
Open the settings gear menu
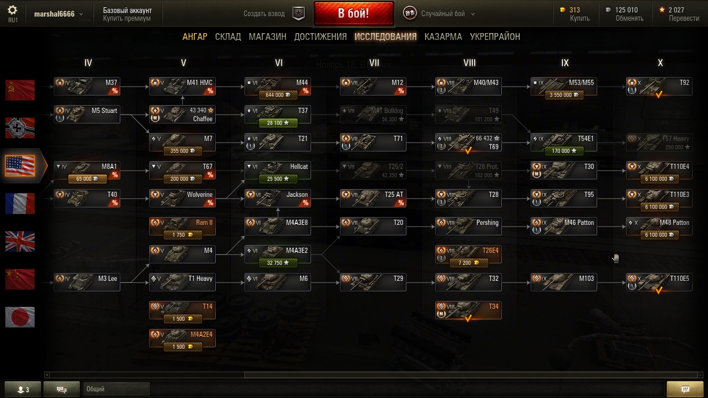(12, 10)
